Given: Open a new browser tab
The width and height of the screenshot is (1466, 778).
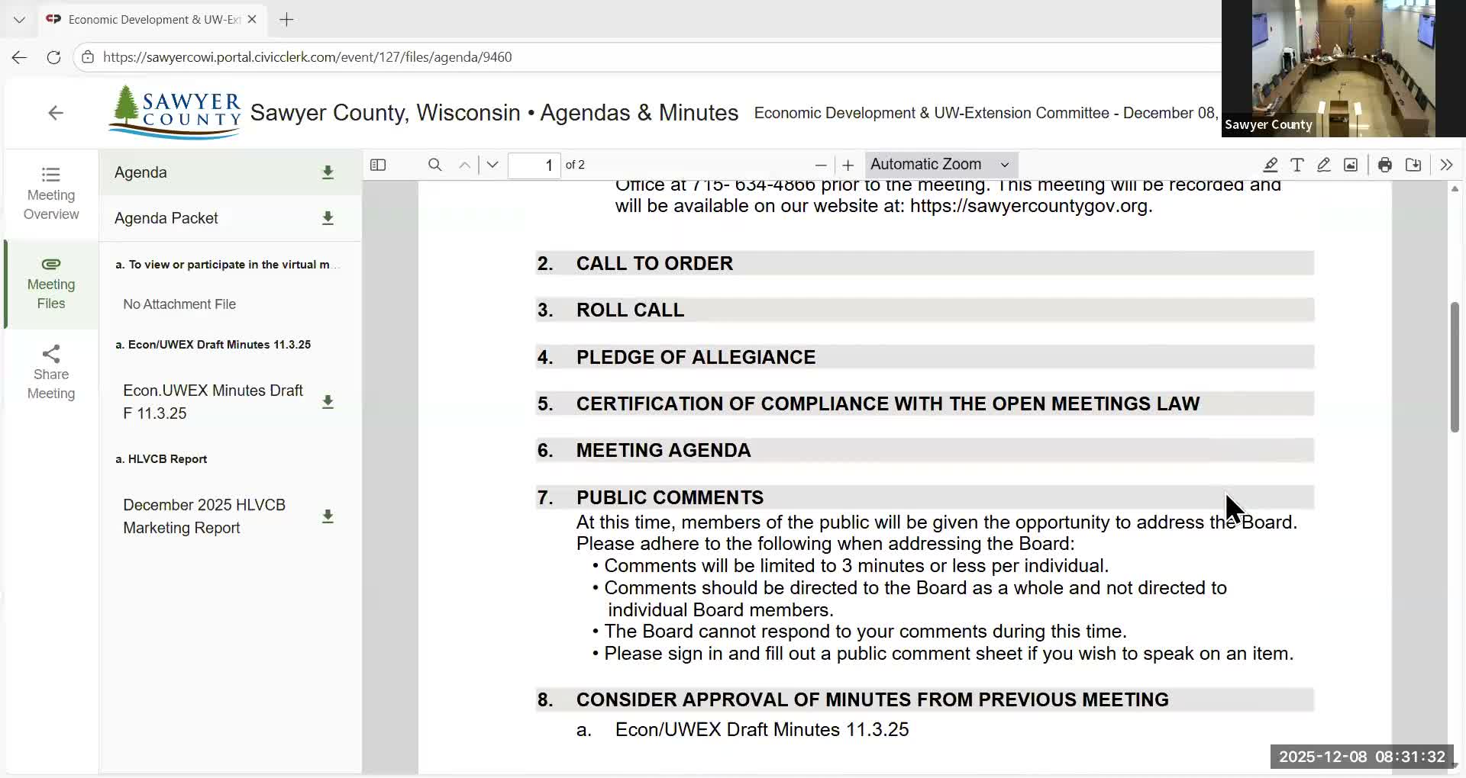Looking at the screenshot, I should pos(286,20).
